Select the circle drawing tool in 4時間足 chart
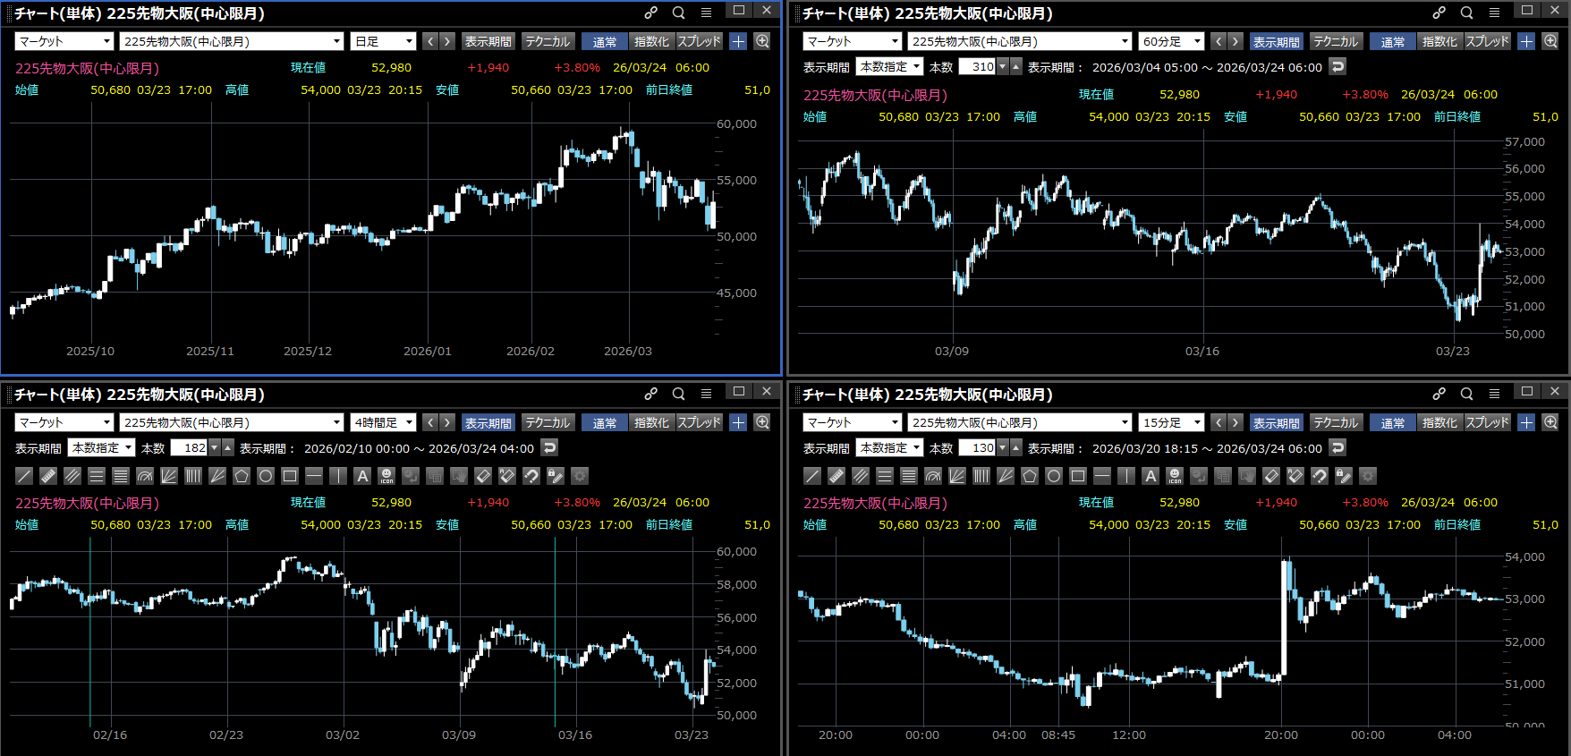This screenshot has width=1571, height=756. (x=266, y=476)
